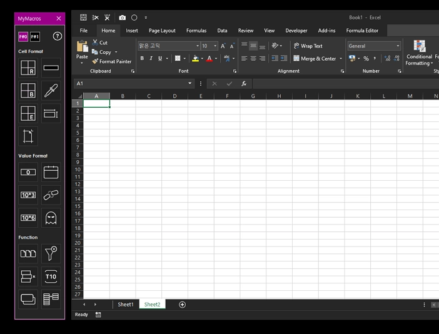Open the Font dialog launcher

tap(235, 71)
